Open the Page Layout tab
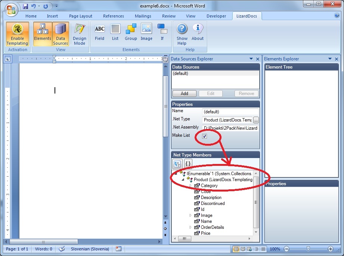The width and height of the screenshot is (344, 256). [x=81, y=16]
